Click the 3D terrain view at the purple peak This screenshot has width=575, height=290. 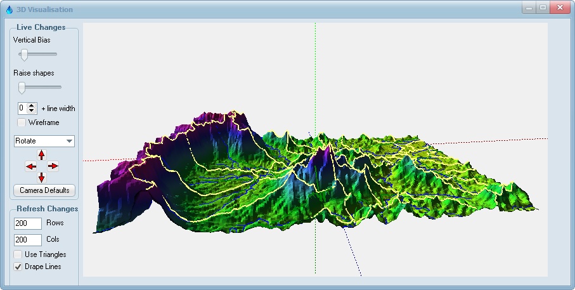[x=325, y=156]
